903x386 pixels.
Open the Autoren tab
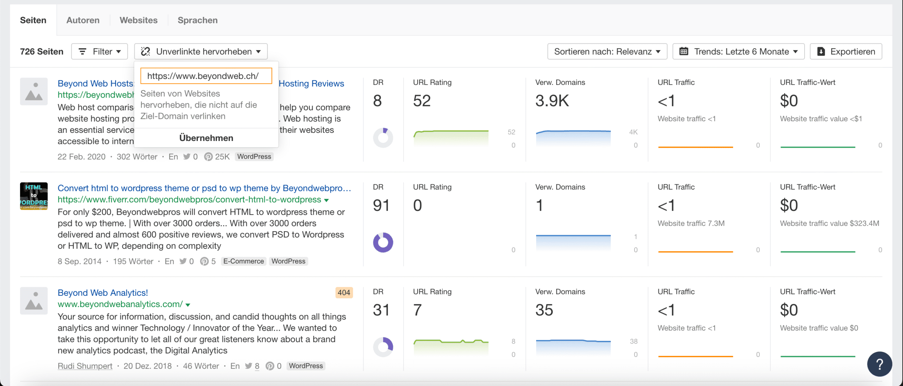click(x=83, y=20)
